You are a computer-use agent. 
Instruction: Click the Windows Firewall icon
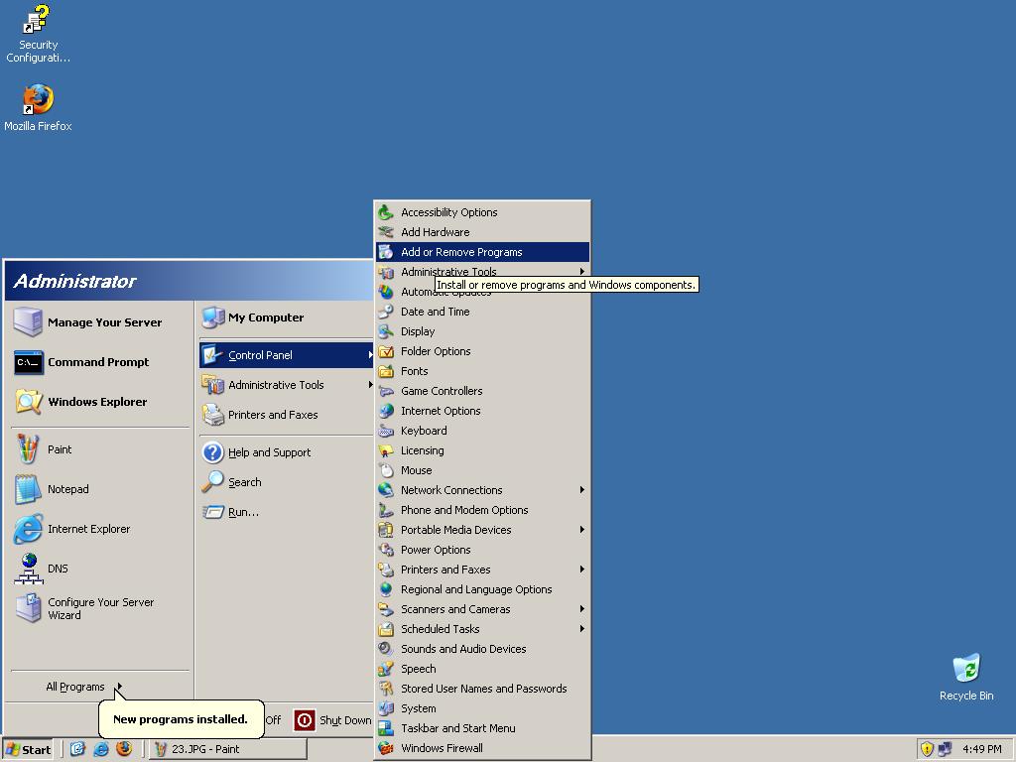click(386, 748)
